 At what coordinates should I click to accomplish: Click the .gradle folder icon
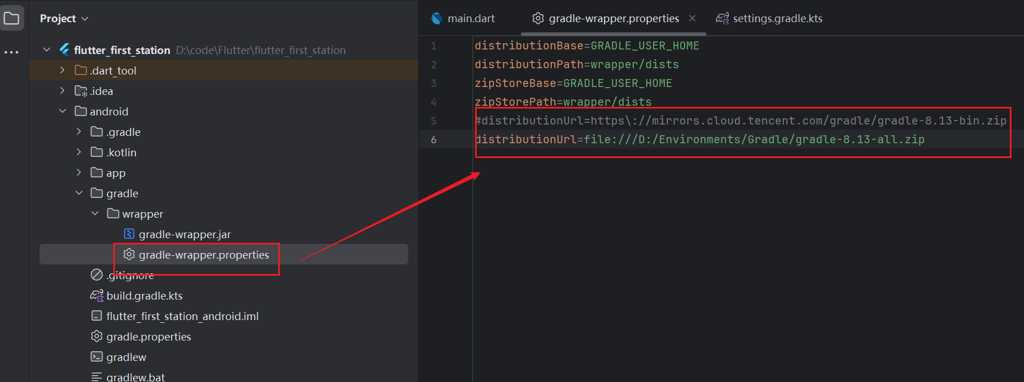(97, 131)
